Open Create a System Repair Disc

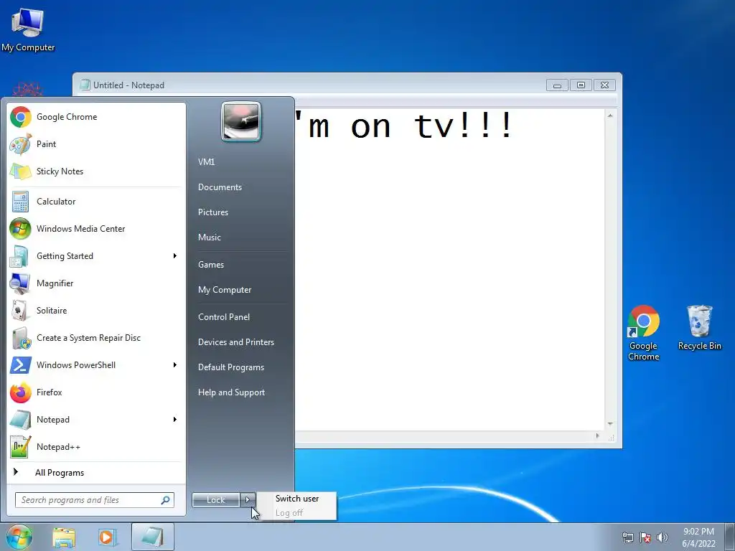point(95,338)
